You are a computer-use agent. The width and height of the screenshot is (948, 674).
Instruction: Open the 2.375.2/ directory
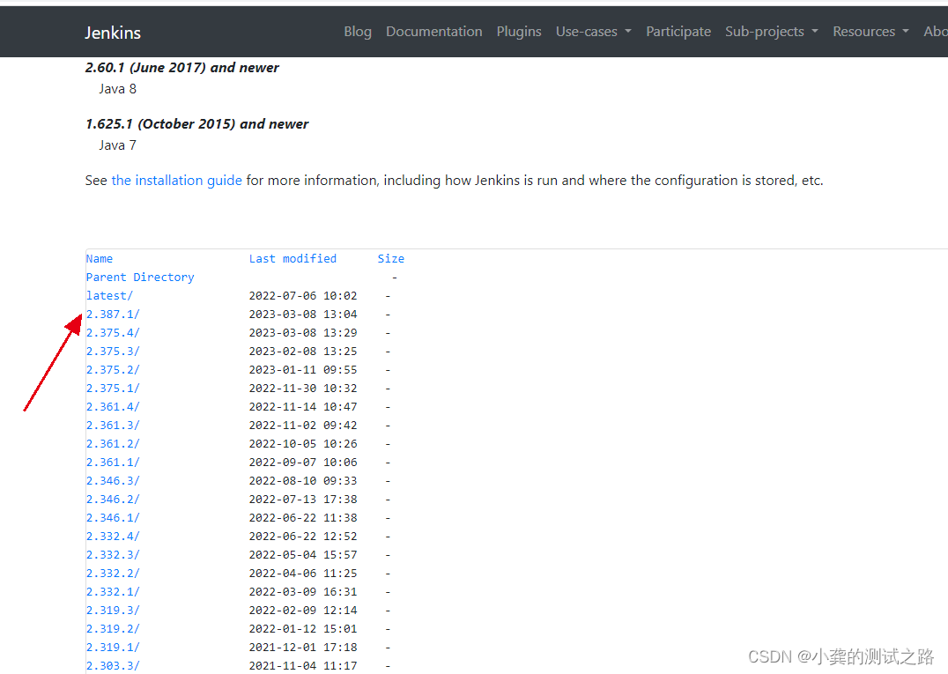coord(113,369)
